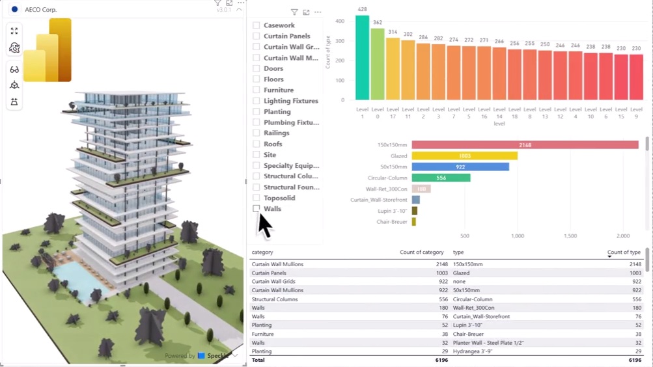The width and height of the screenshot is (653, 367).
Task: Expand the chevron beside the Speckle logo
Action: 235,356
